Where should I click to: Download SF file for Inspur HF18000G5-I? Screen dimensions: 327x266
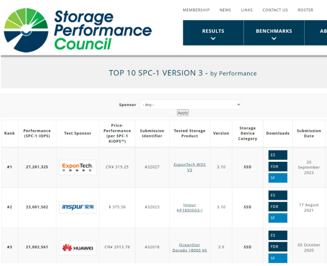[x=277, y=218]
